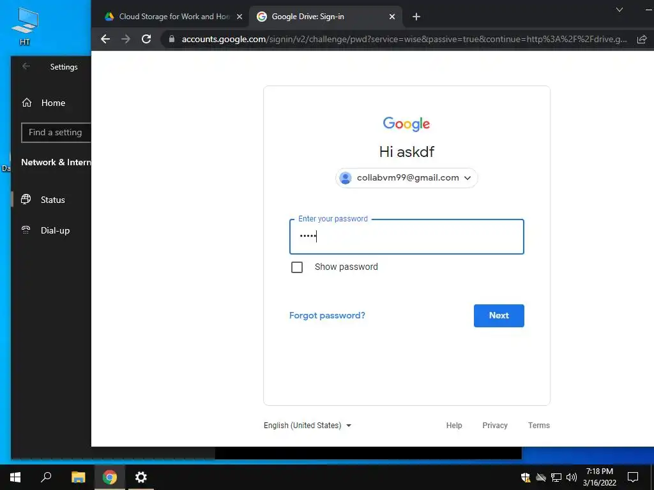The height and width of the screenshot is (490, 654).
Task: Click the share page icon in address bar
Action: click(641, 39)
